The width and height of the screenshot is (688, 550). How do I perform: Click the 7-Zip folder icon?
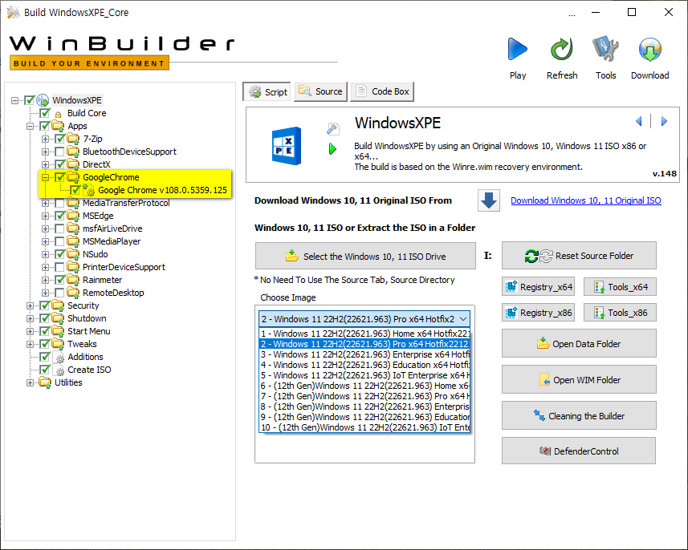[x=73, y=139]
